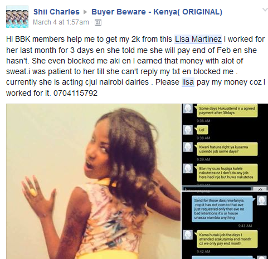The height and width of the screenshot is (259, 268).
Task: Click the phone number 0704115792 in post
Action: point(75,93)
